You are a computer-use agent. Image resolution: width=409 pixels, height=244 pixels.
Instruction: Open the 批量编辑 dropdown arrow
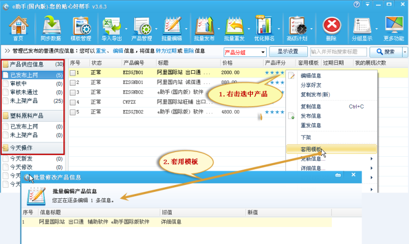186,29
